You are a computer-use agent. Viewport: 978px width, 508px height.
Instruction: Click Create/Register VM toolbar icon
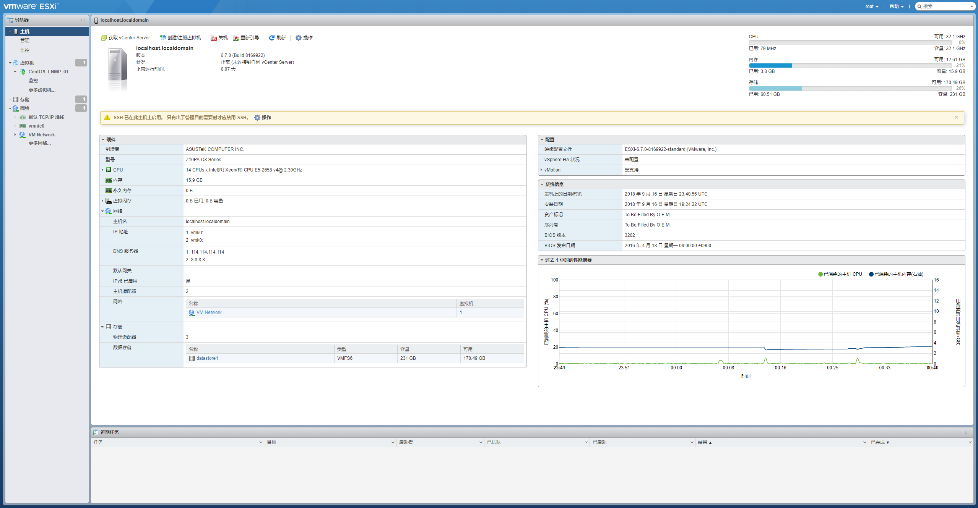point(163,38)
